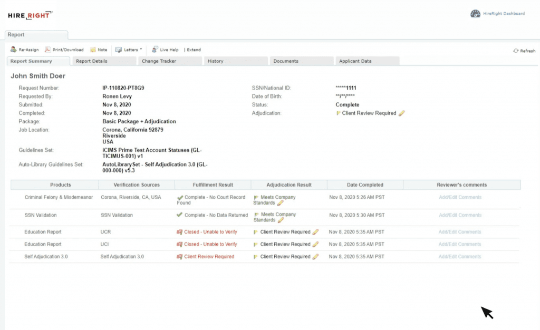Click the Extend link in toolbar

[x=194, y=50]
